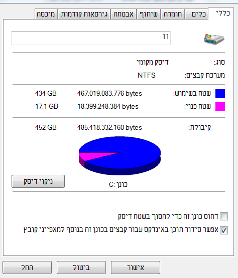Screen dimensions: 238x278
Task: Click the ניקוי דיסק (Disk Cleanup) button
Action: click(x=38, y=181)
